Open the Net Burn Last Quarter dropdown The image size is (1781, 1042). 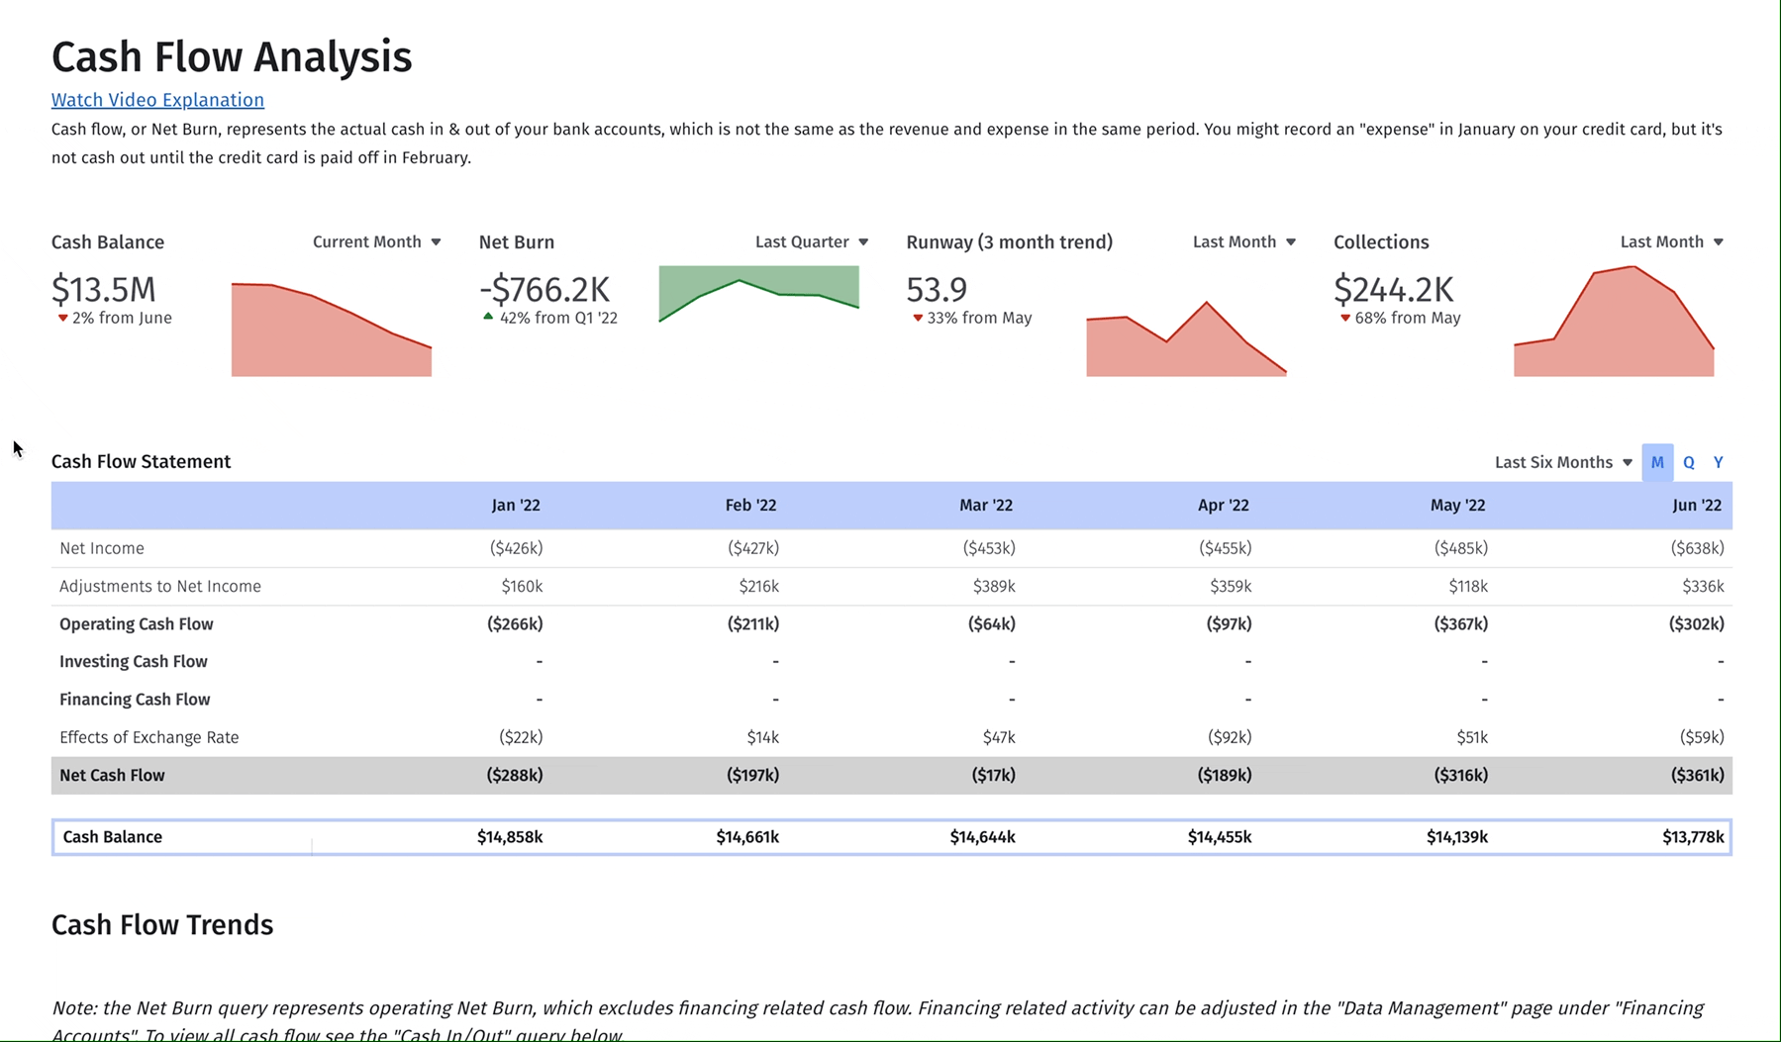tap(811, 242)
